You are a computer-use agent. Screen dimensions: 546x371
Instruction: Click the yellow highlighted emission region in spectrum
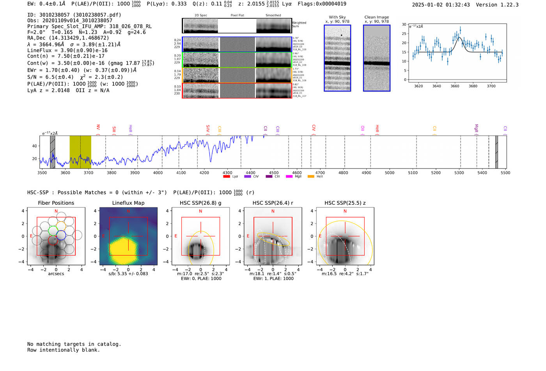click(x=80, y=152)
